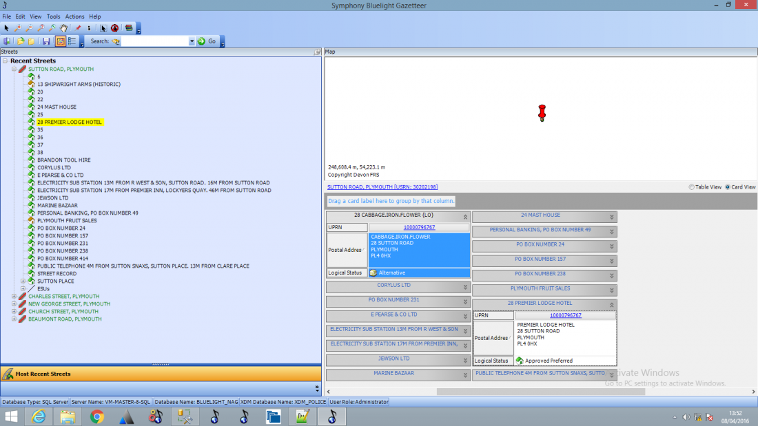This screenshot has width=758, height=426.
Task: Open the File menu
Action: click(x=7, y=17)
